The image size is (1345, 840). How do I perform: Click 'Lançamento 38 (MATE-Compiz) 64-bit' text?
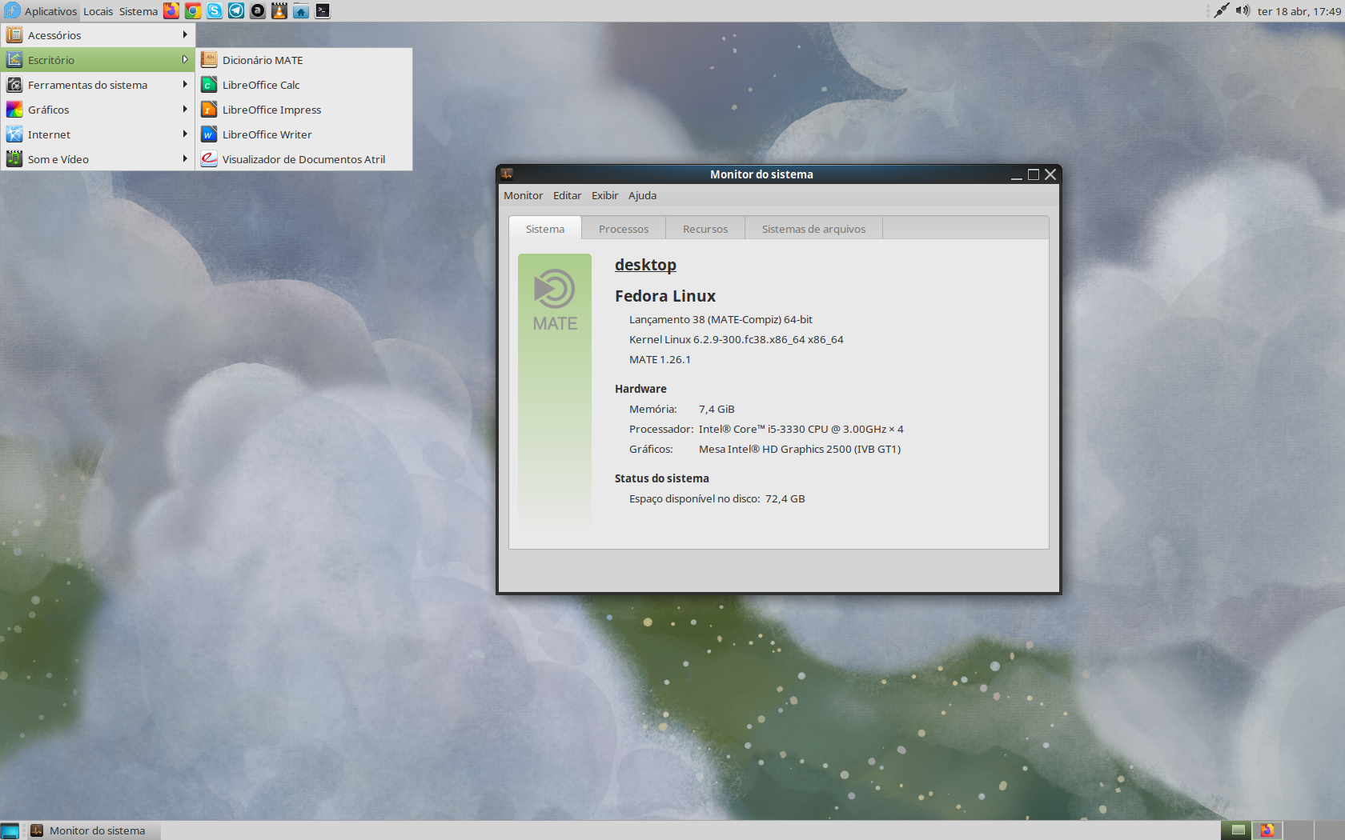[x=721, y=319]
